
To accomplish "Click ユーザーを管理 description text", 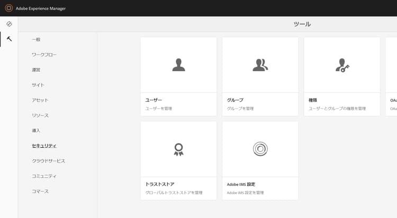I will (x=158, y=108).
